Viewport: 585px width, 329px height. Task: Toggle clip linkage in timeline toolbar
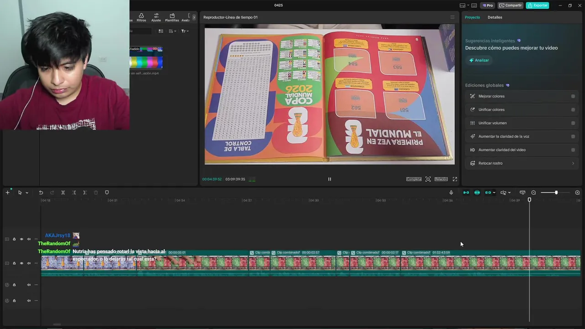pos(488,192)
